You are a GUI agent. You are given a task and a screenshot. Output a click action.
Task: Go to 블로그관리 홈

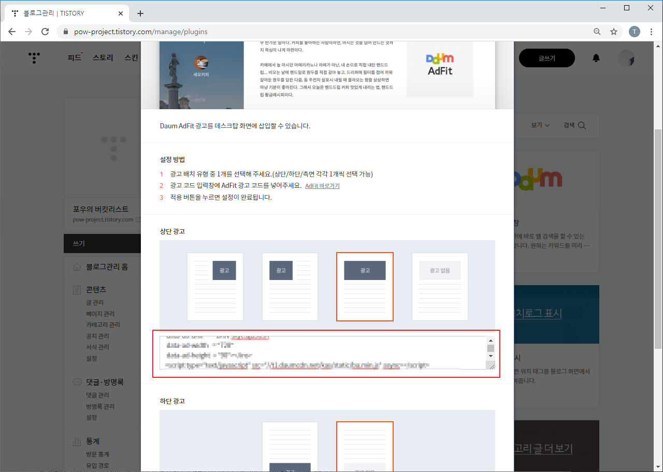107,267
